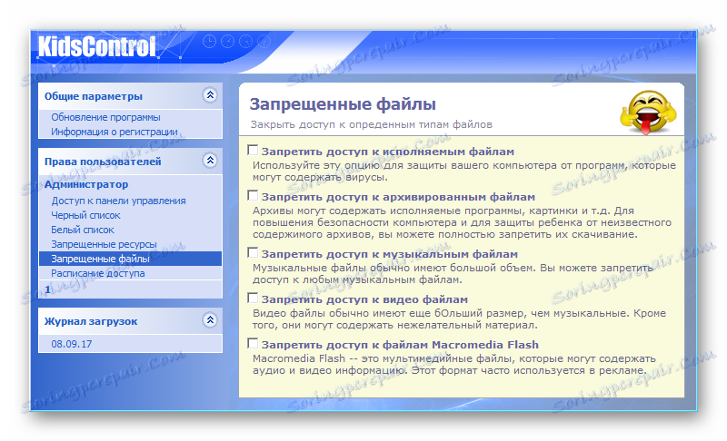Tick Запретить доступ к файлам Macromedia Flash
Screen dimensions: 727x441
(x=253, y=343)
